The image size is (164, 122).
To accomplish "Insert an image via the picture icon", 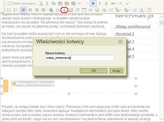I will point(71,10).
